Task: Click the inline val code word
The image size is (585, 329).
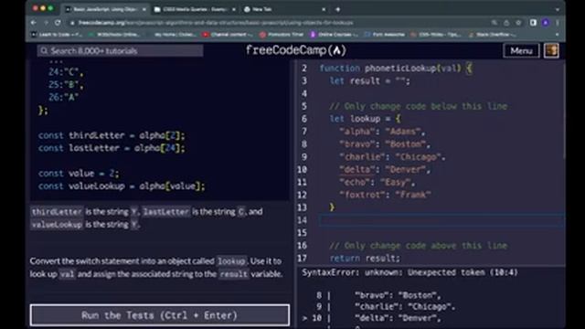Action: [x=67, y=274]
